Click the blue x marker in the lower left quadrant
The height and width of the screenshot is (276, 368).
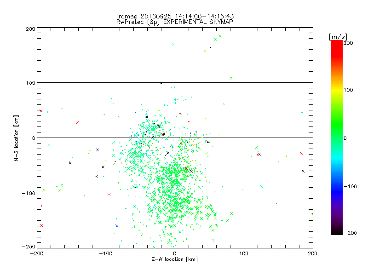pyautogui.click(x=117, y=226)
